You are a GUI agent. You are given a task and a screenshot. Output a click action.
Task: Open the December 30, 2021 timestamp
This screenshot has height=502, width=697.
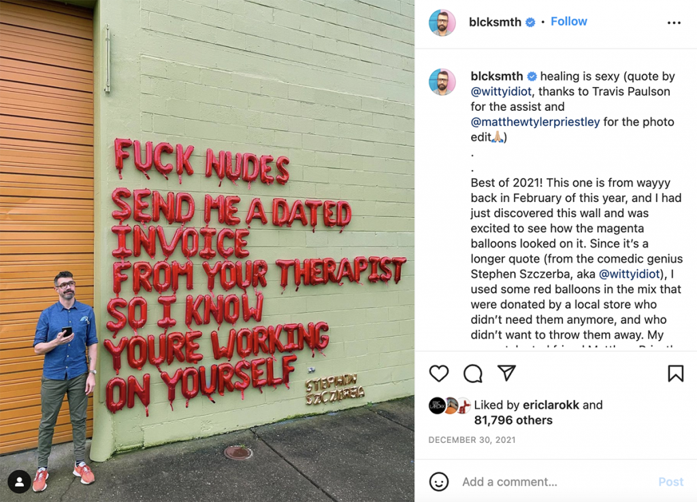tap(472, 440)
